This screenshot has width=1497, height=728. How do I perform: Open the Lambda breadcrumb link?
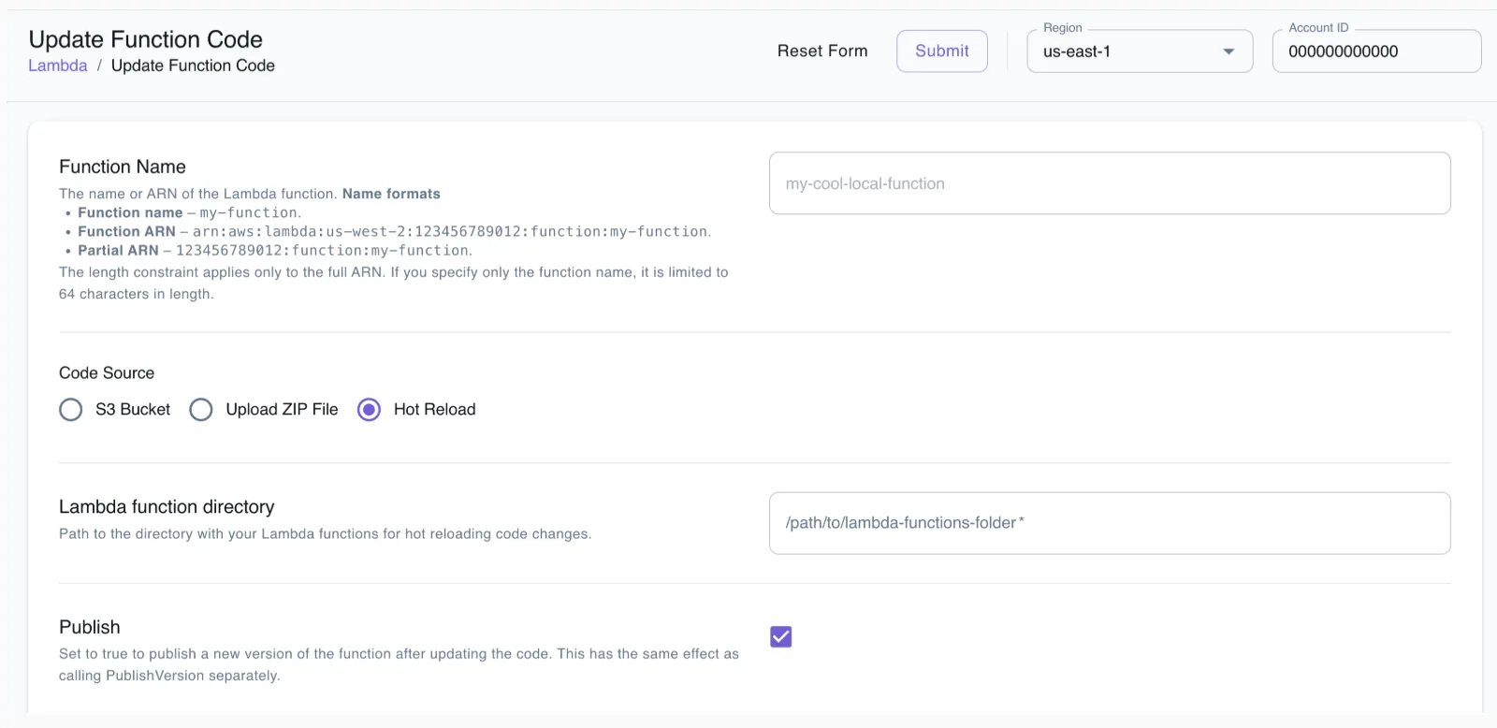57,66
